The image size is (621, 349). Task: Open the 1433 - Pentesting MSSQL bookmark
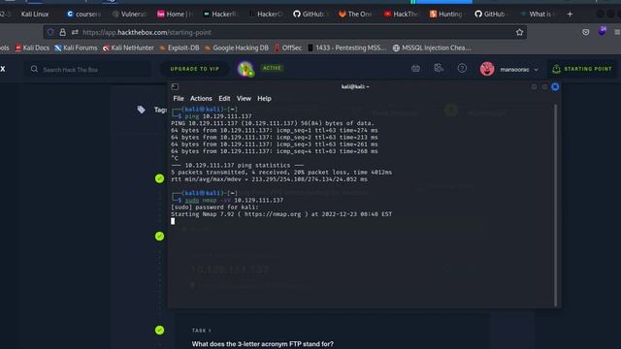pyautogui.click(x=347, y=48)
